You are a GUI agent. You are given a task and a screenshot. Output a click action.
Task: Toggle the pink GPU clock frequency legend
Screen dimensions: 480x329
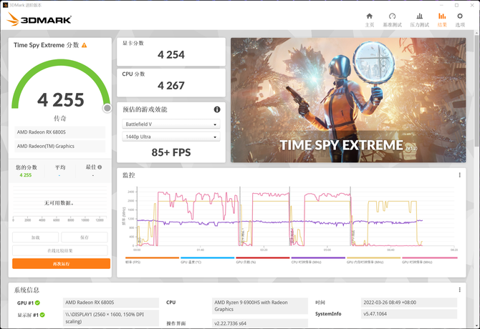[429, 260]
